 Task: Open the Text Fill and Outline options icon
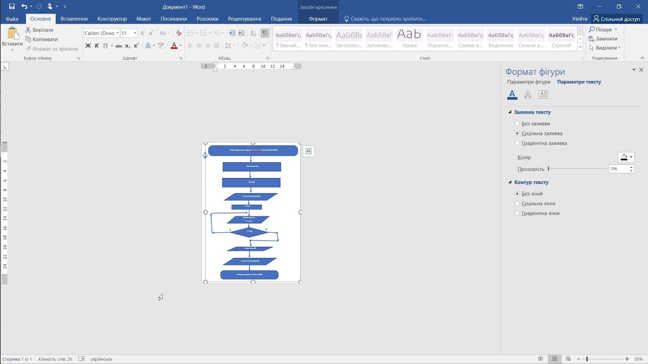pyautogui.click(x=512, y=95)
